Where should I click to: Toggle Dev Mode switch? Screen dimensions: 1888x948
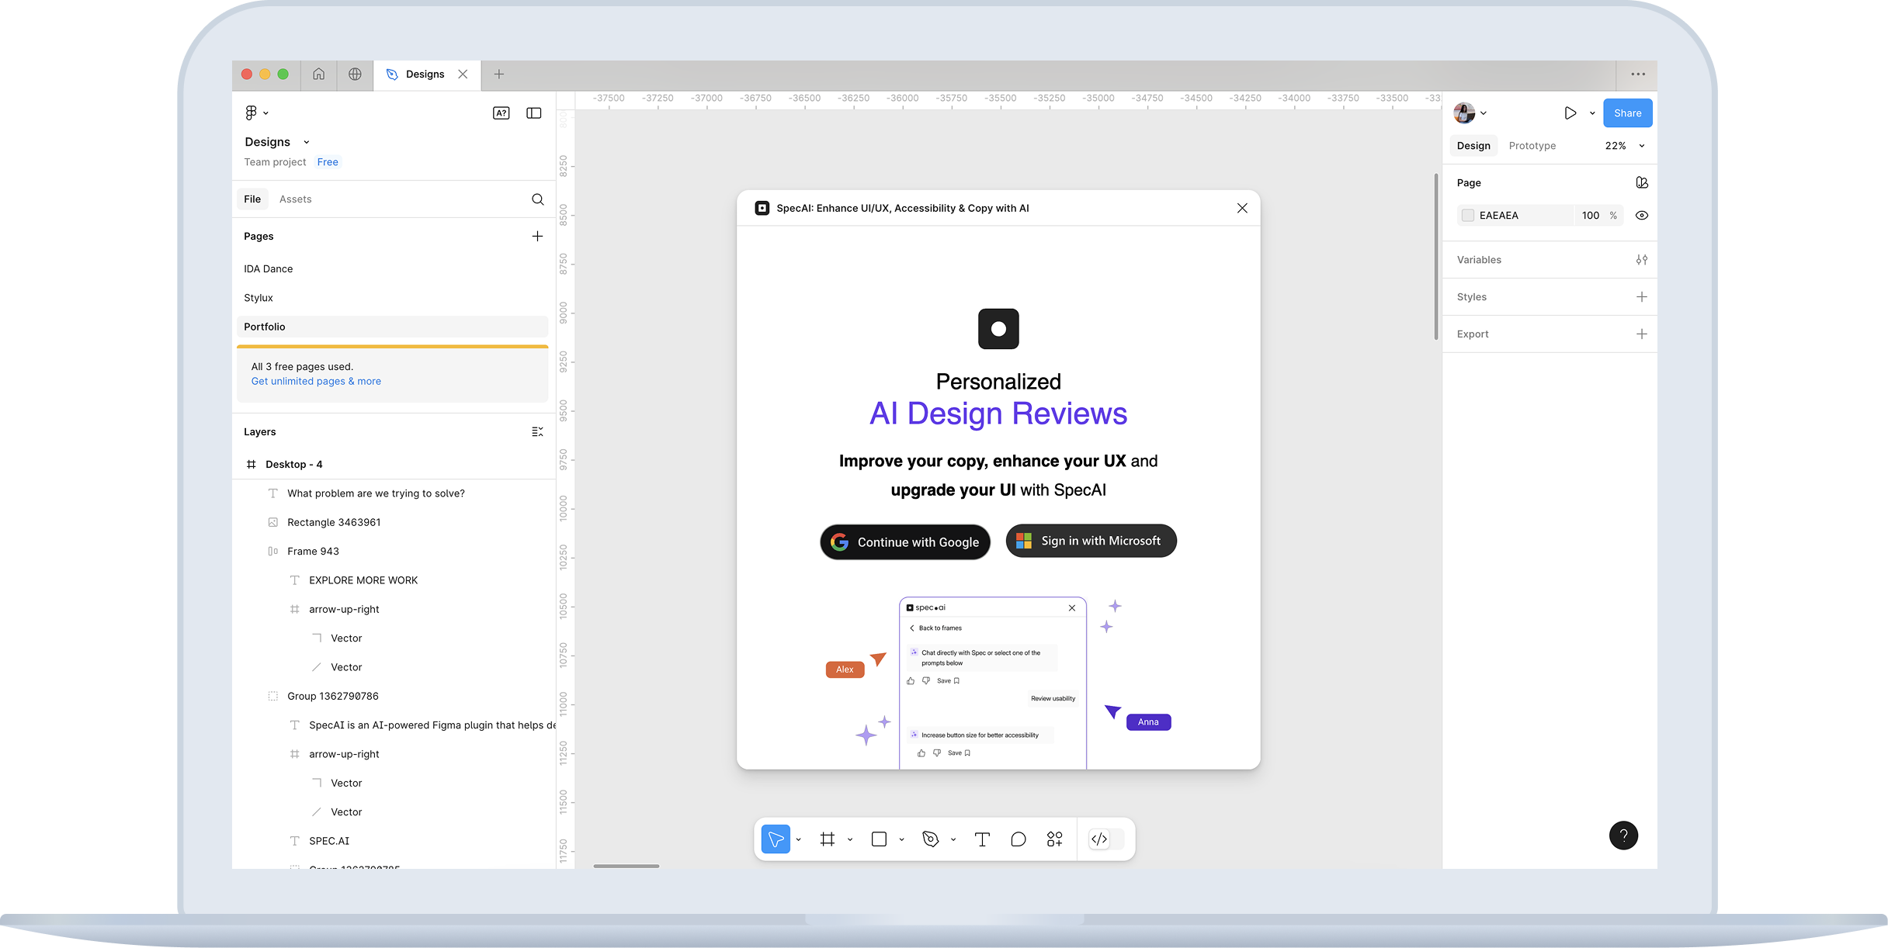[x=1107, y=839]
